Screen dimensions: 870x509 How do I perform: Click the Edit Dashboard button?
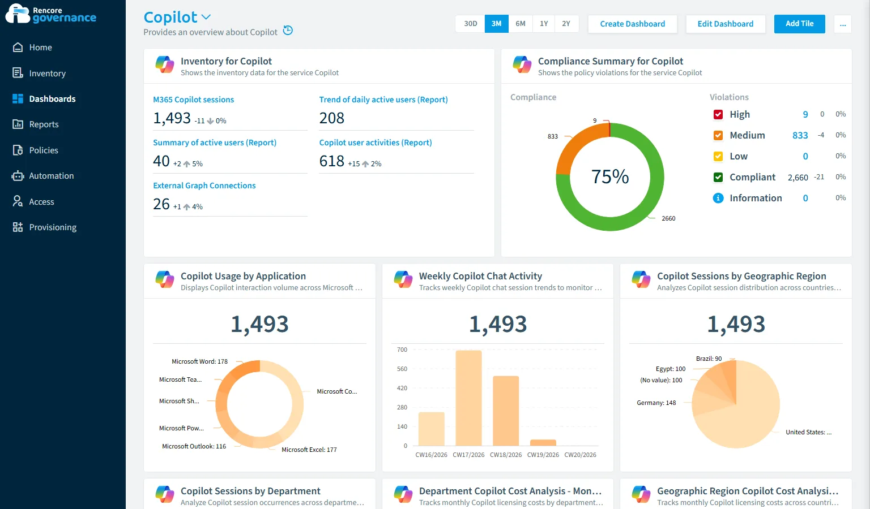[726, 24]
